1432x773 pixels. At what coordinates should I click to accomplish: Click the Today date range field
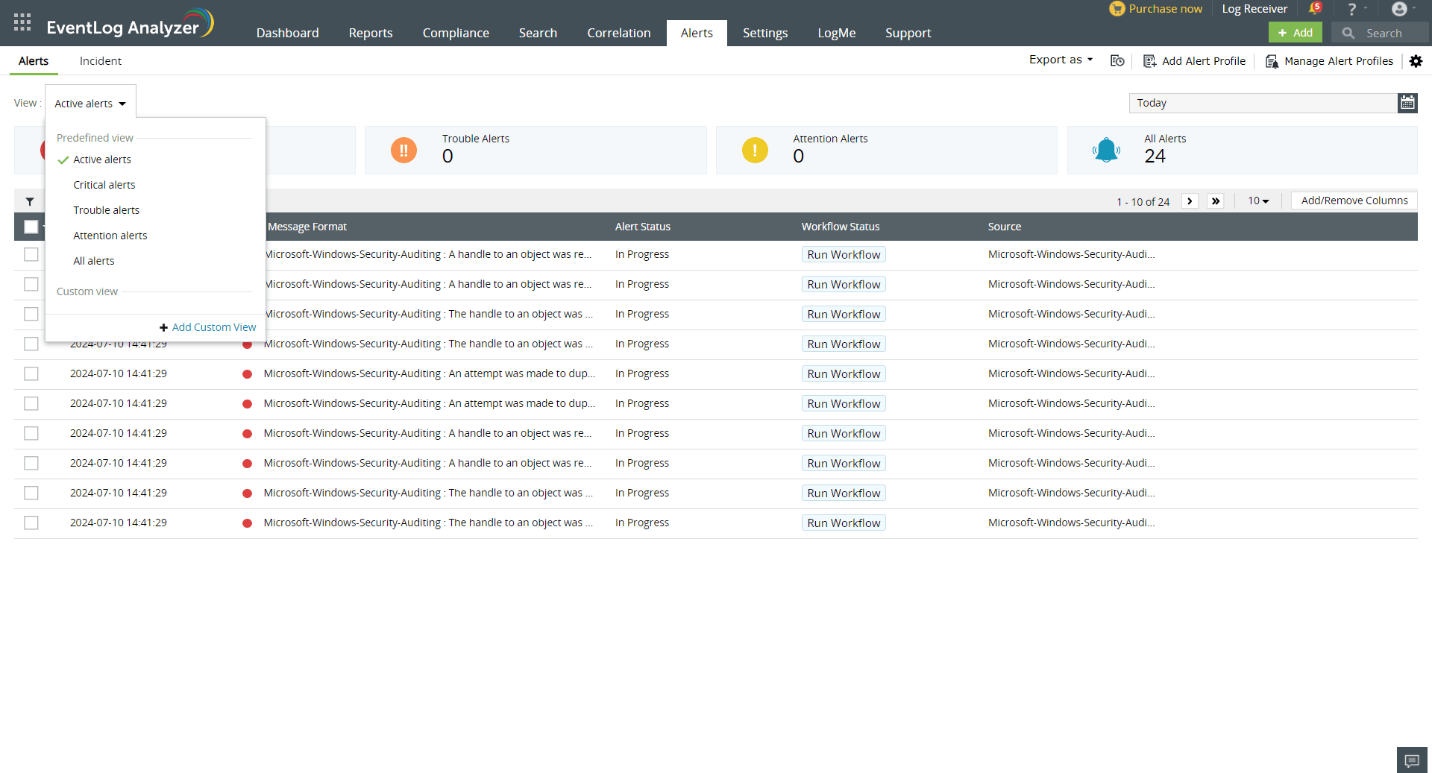click(1262, 103)
